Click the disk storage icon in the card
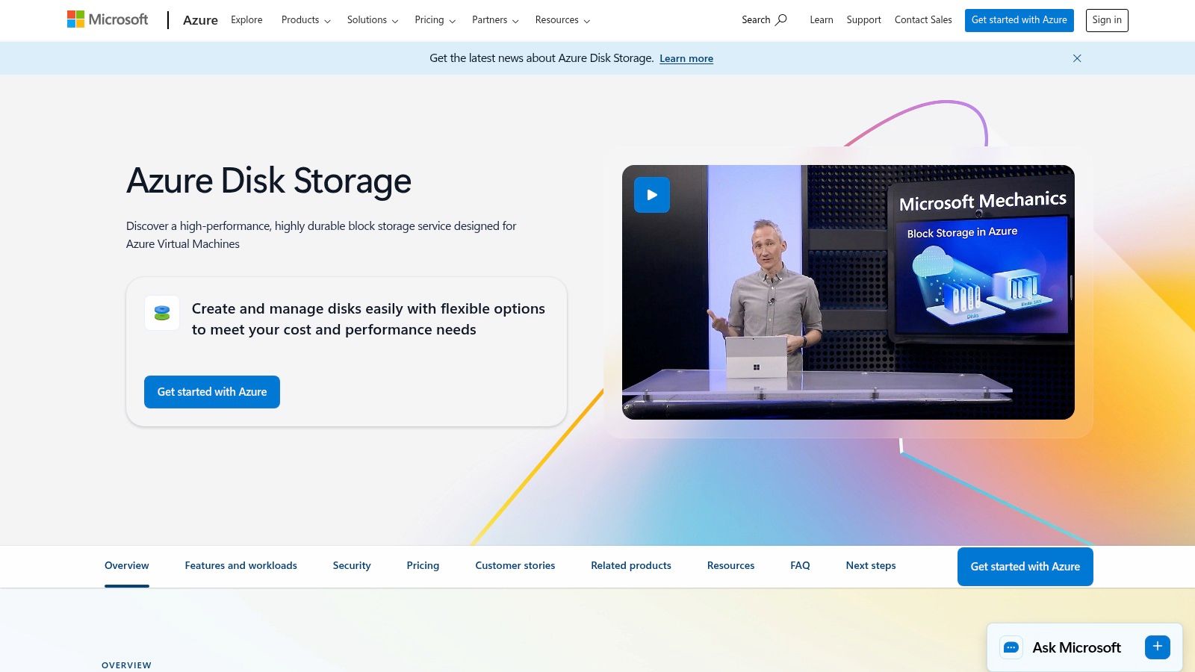The image size is (1195, 672). [162, 313]
